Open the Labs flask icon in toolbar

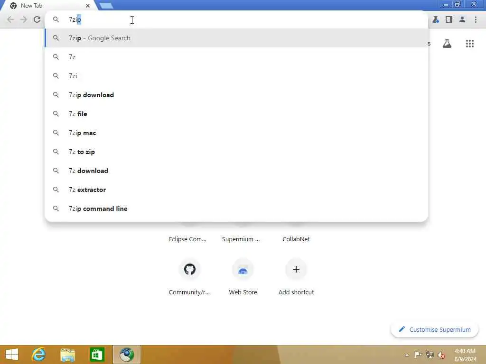tap(436, 19)
